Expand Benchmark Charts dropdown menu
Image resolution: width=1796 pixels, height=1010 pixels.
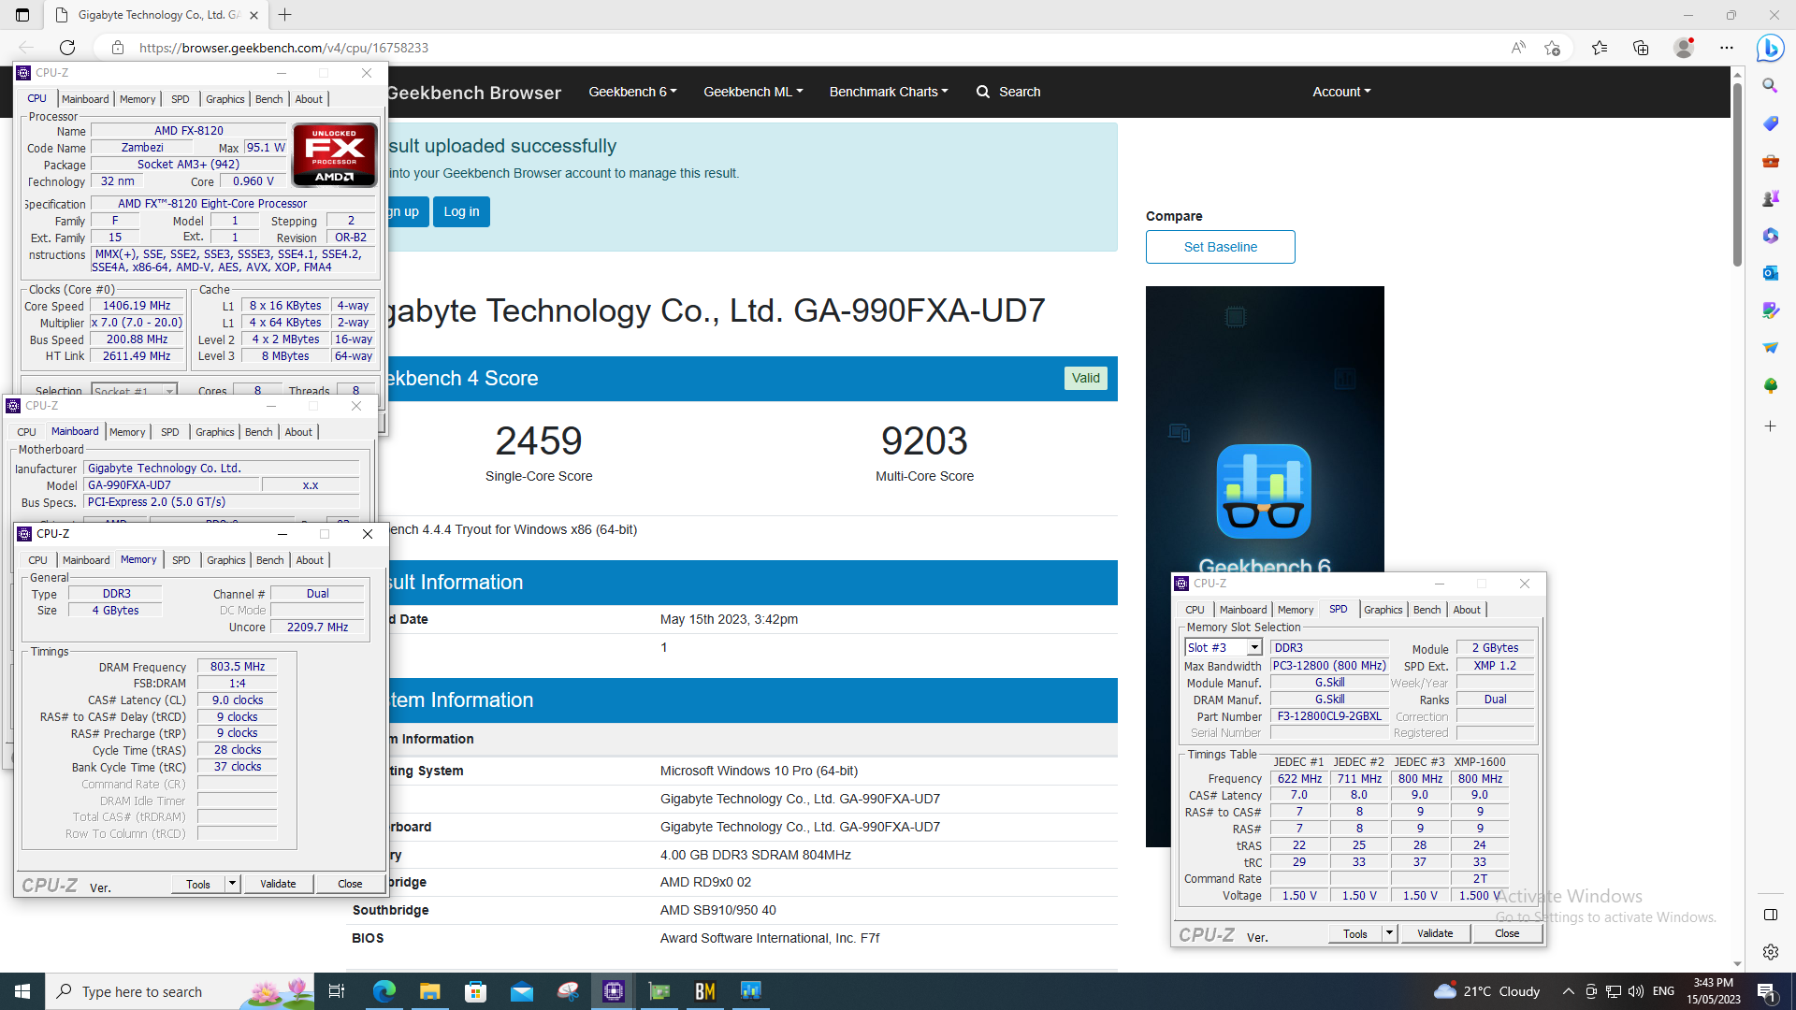889,92
